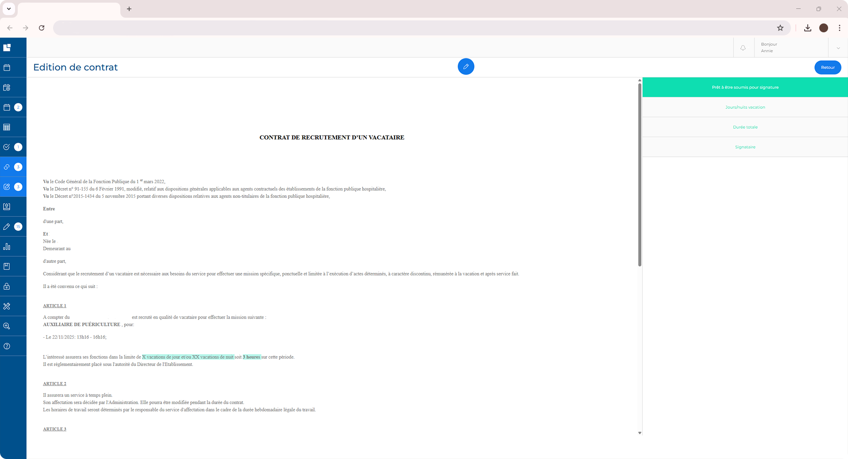Select the Signataire item
848x459 pixels.
744,147
